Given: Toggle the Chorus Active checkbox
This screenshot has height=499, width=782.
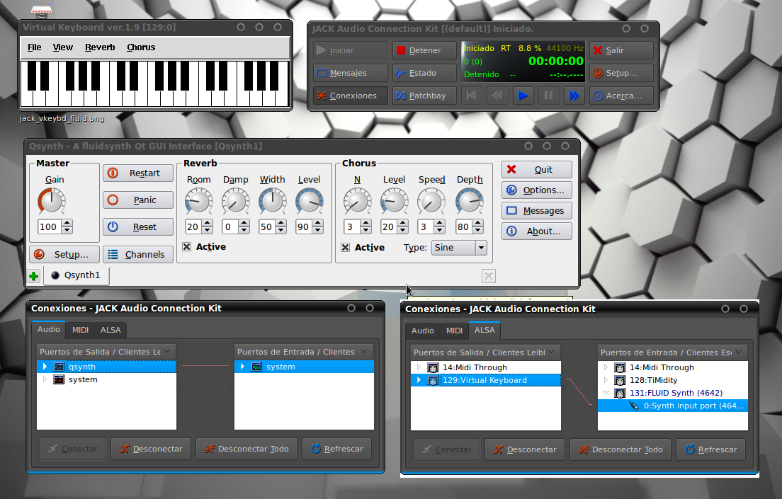Looking at the screenshot, I should coord(346,248).
